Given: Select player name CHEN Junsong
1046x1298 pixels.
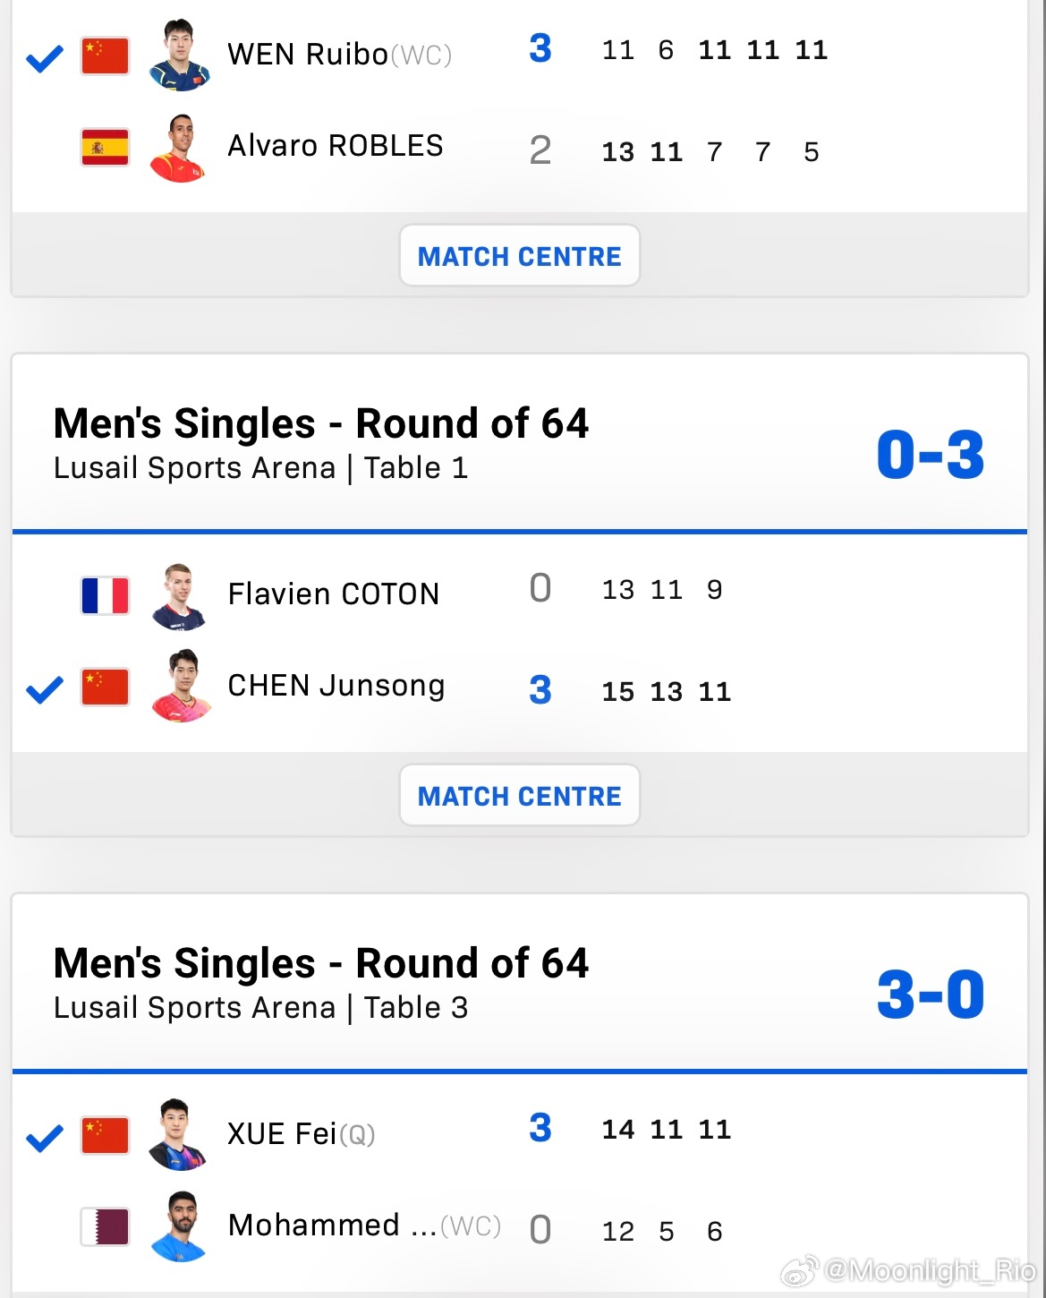Looking at the screenshot, I should tap(336, 686).
